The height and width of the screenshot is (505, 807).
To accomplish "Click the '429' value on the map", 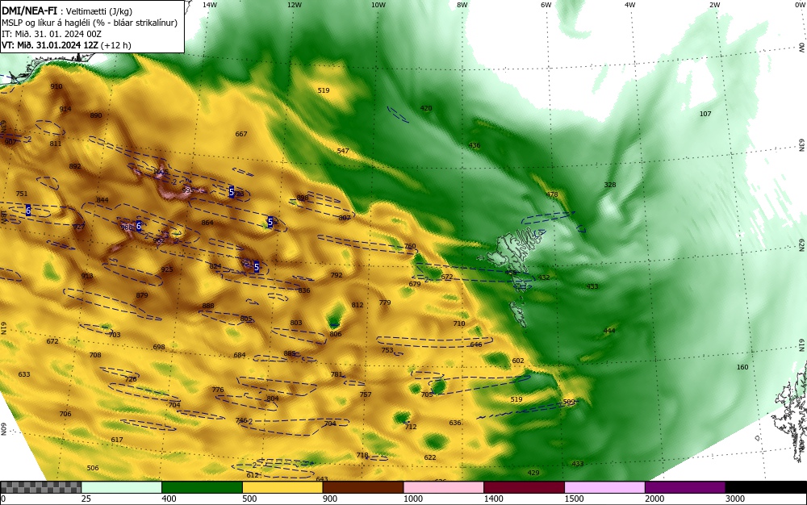I will [533, 473].
